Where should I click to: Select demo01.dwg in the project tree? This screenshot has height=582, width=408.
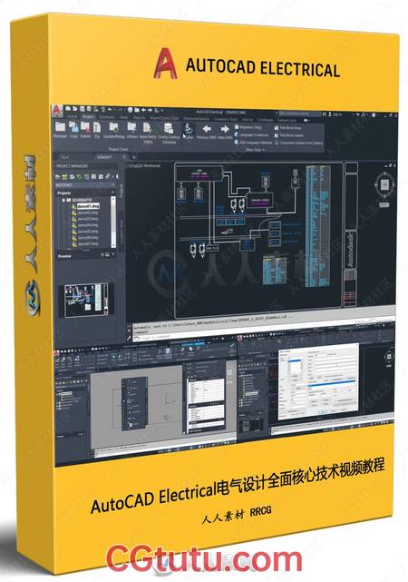[89, 206]
